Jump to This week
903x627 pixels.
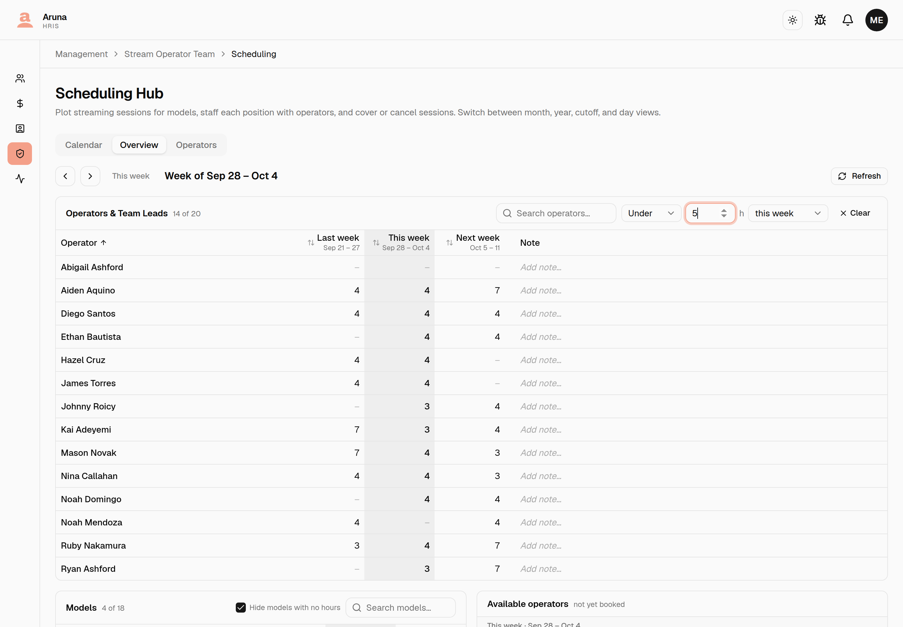pyautogui.click(x=130, y=176)
